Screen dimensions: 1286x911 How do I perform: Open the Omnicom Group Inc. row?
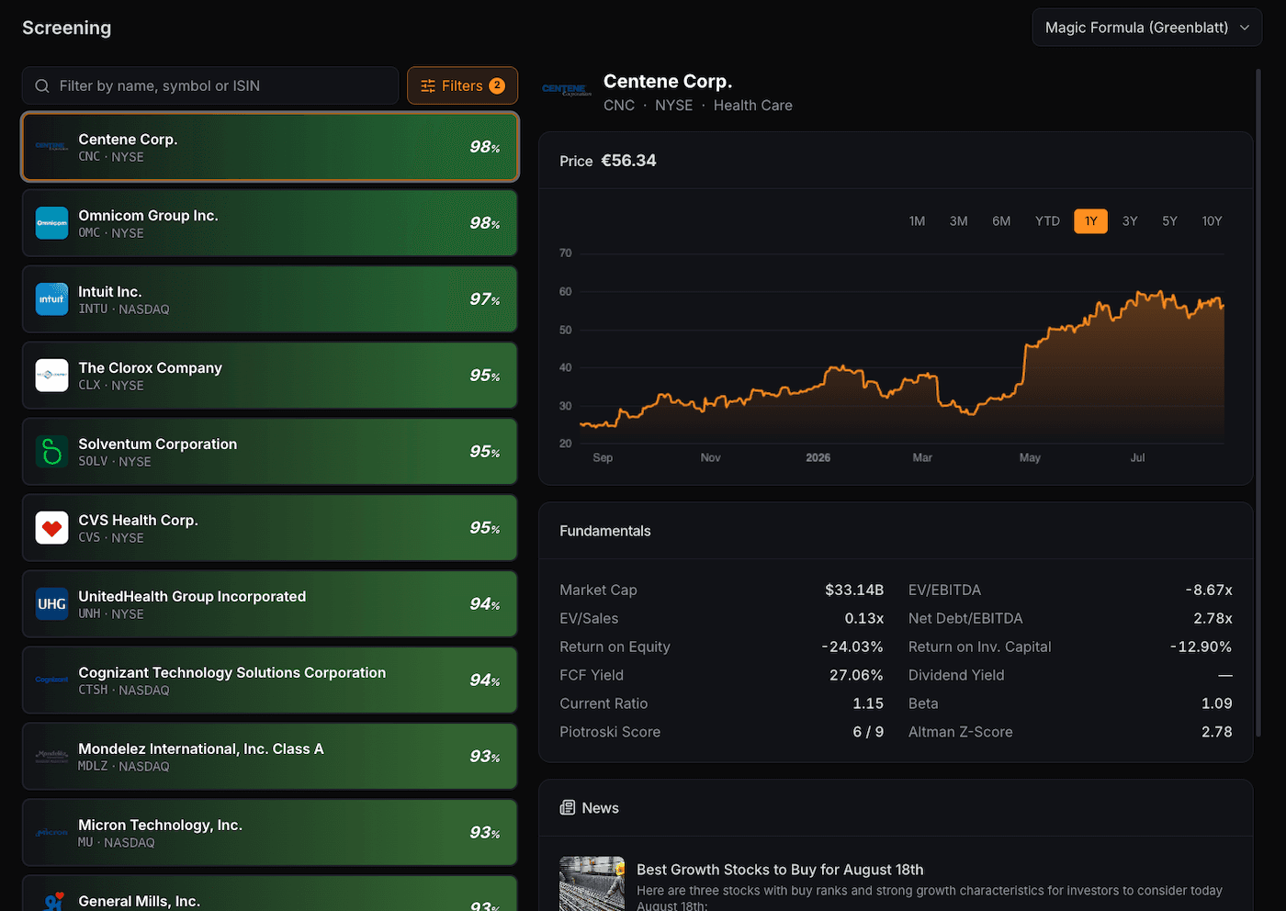click(270, 223)
